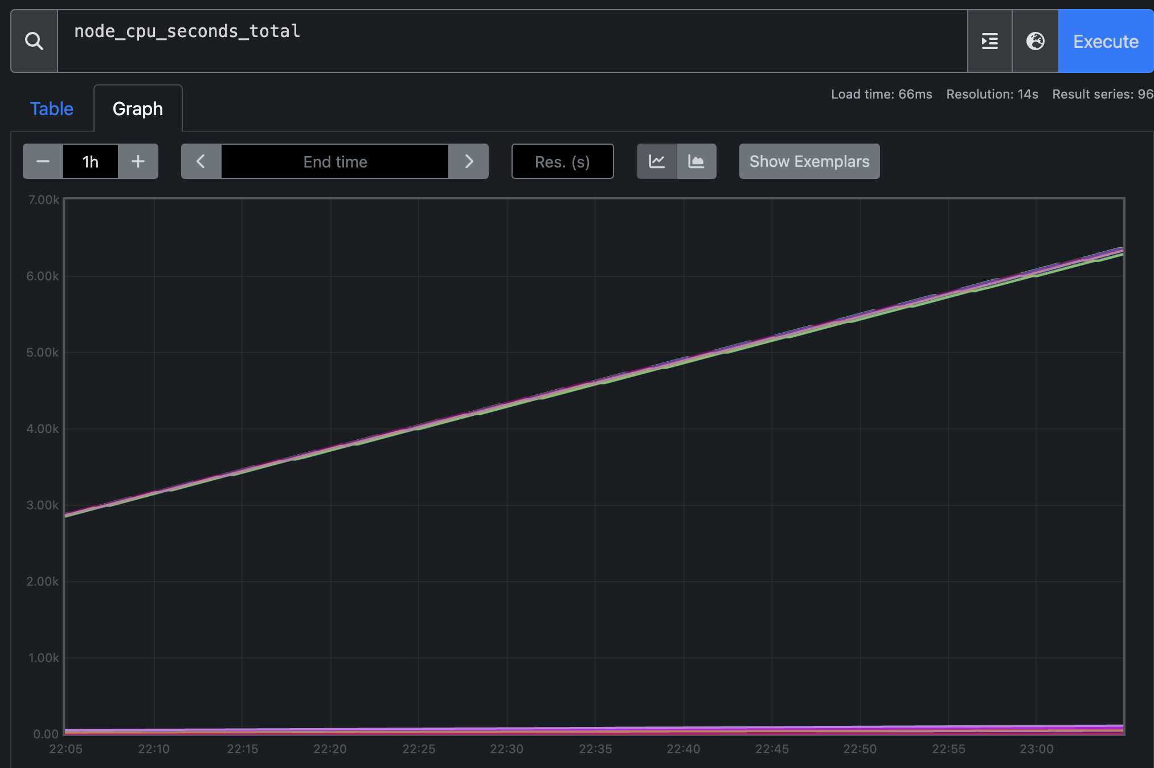Move end time forward with right chevron

469,162
